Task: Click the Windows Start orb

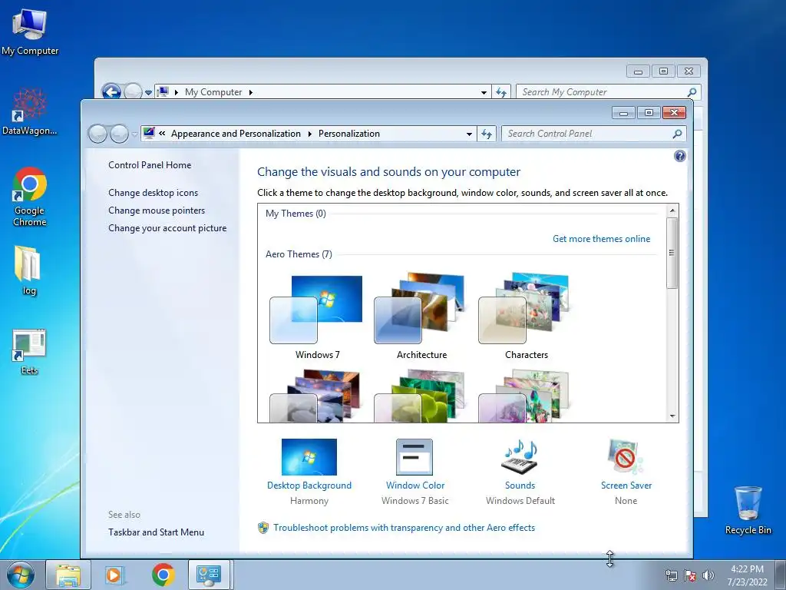Action: [20, 575]
